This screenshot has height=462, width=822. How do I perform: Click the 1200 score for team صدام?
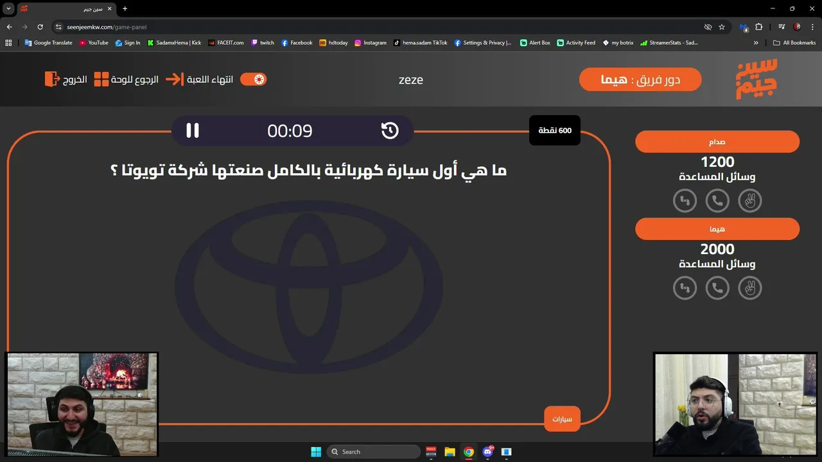(717, 162)
